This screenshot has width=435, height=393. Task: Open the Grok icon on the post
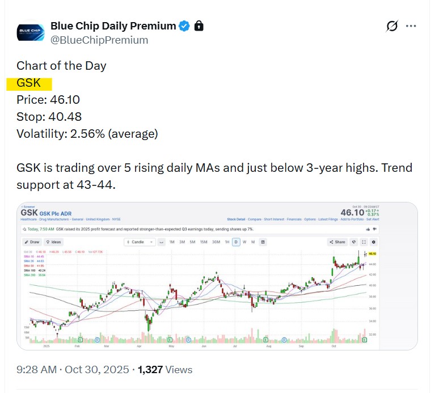pyautogui.click(x=392, y=26)
